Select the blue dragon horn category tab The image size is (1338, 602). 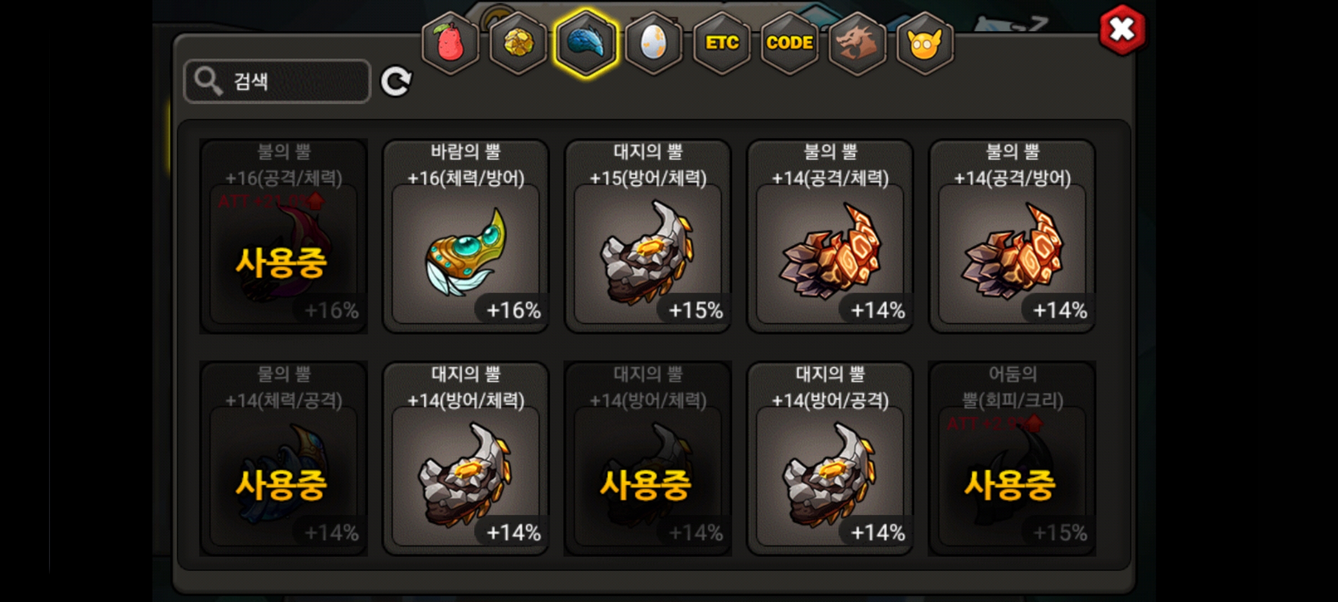(x=586, y=43)
